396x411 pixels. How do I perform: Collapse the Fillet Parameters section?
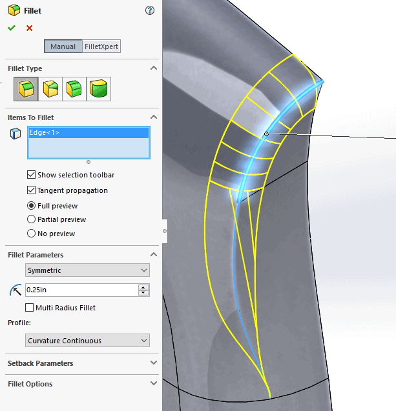154,254
